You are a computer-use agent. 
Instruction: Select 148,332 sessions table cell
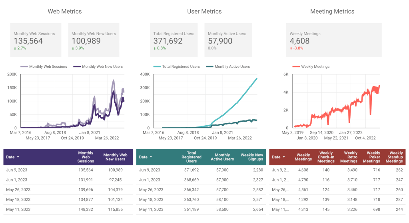[x=86, y=209]
